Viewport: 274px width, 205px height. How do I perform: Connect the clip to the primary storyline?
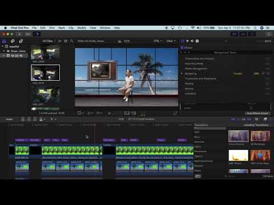pyautogui.click(x=23, y=119)
